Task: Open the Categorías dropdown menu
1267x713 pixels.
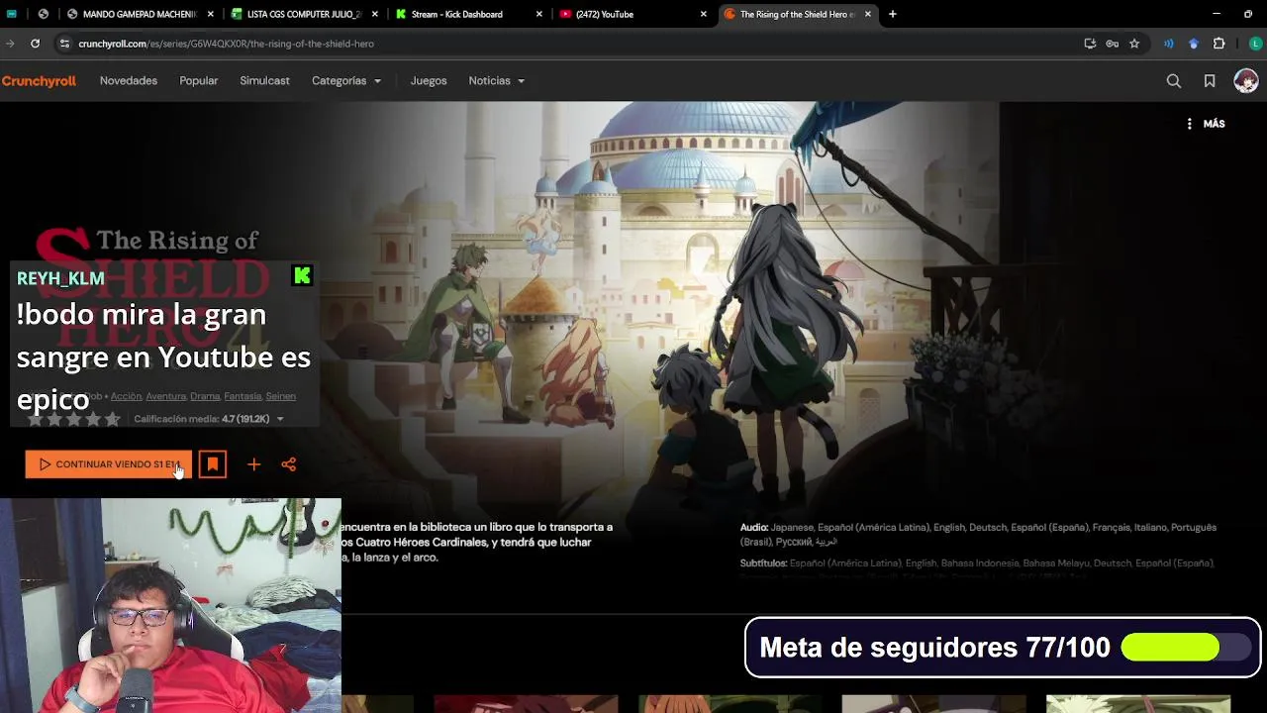Action: pyautogui.click(x=346, y=81)
